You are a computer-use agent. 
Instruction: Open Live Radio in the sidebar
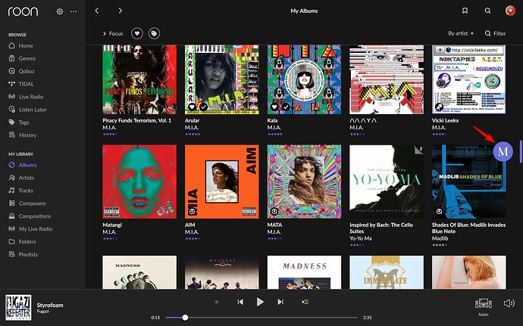[26, 97]
